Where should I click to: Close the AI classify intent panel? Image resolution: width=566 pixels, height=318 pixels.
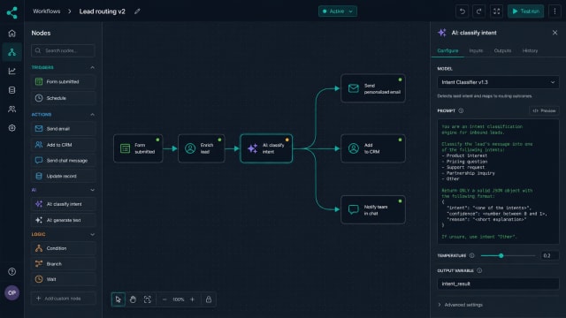pyautogui.click(x=555, y=33)
